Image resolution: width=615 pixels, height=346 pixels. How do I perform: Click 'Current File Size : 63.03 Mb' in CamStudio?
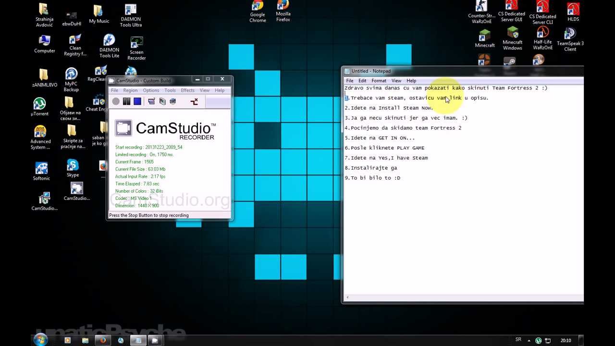(140, 169)
